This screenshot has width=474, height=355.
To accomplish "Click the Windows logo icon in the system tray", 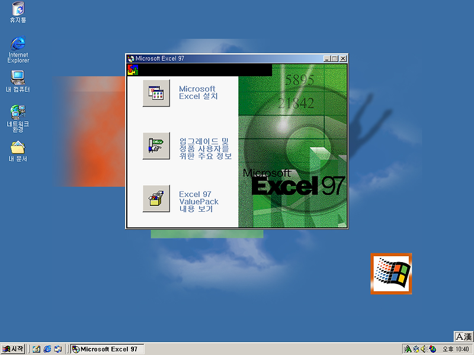I will pos(433,349).
